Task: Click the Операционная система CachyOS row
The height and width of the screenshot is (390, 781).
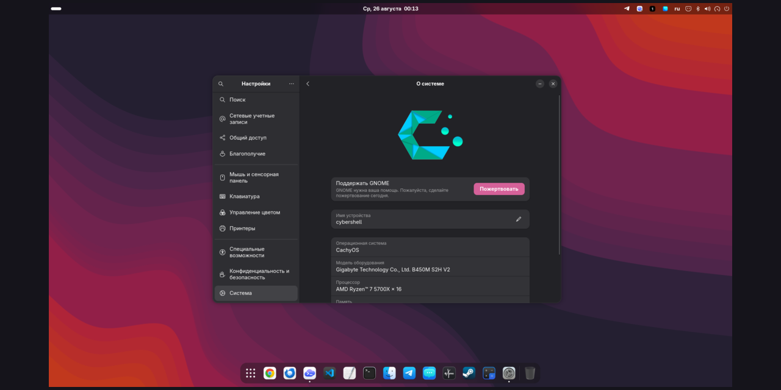Action: point(430,247)
